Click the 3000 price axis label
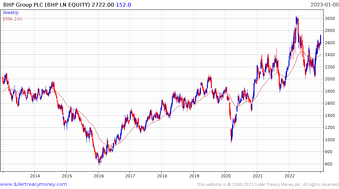 tap(330, 19)
